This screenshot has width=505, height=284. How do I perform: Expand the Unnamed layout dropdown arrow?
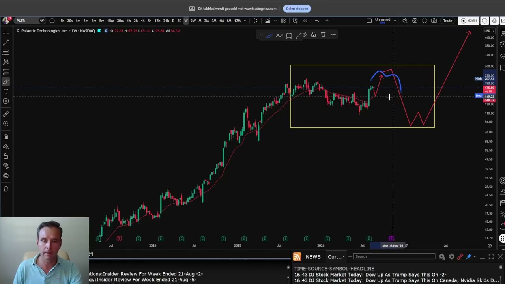(x=395, y=21)
